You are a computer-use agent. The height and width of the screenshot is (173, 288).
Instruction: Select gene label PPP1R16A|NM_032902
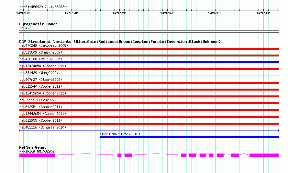point(37,151)
